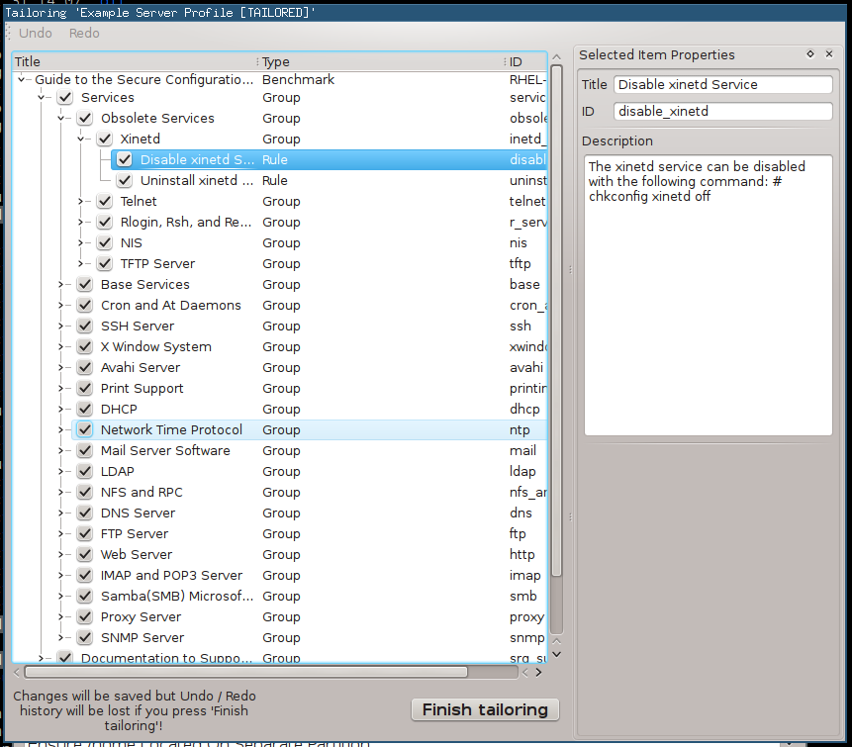Expand the Telnet group node
The height and width of the screenshot is (747, 852).
80,201
